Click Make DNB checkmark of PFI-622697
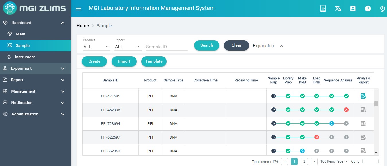 click(x=302, y=137)
